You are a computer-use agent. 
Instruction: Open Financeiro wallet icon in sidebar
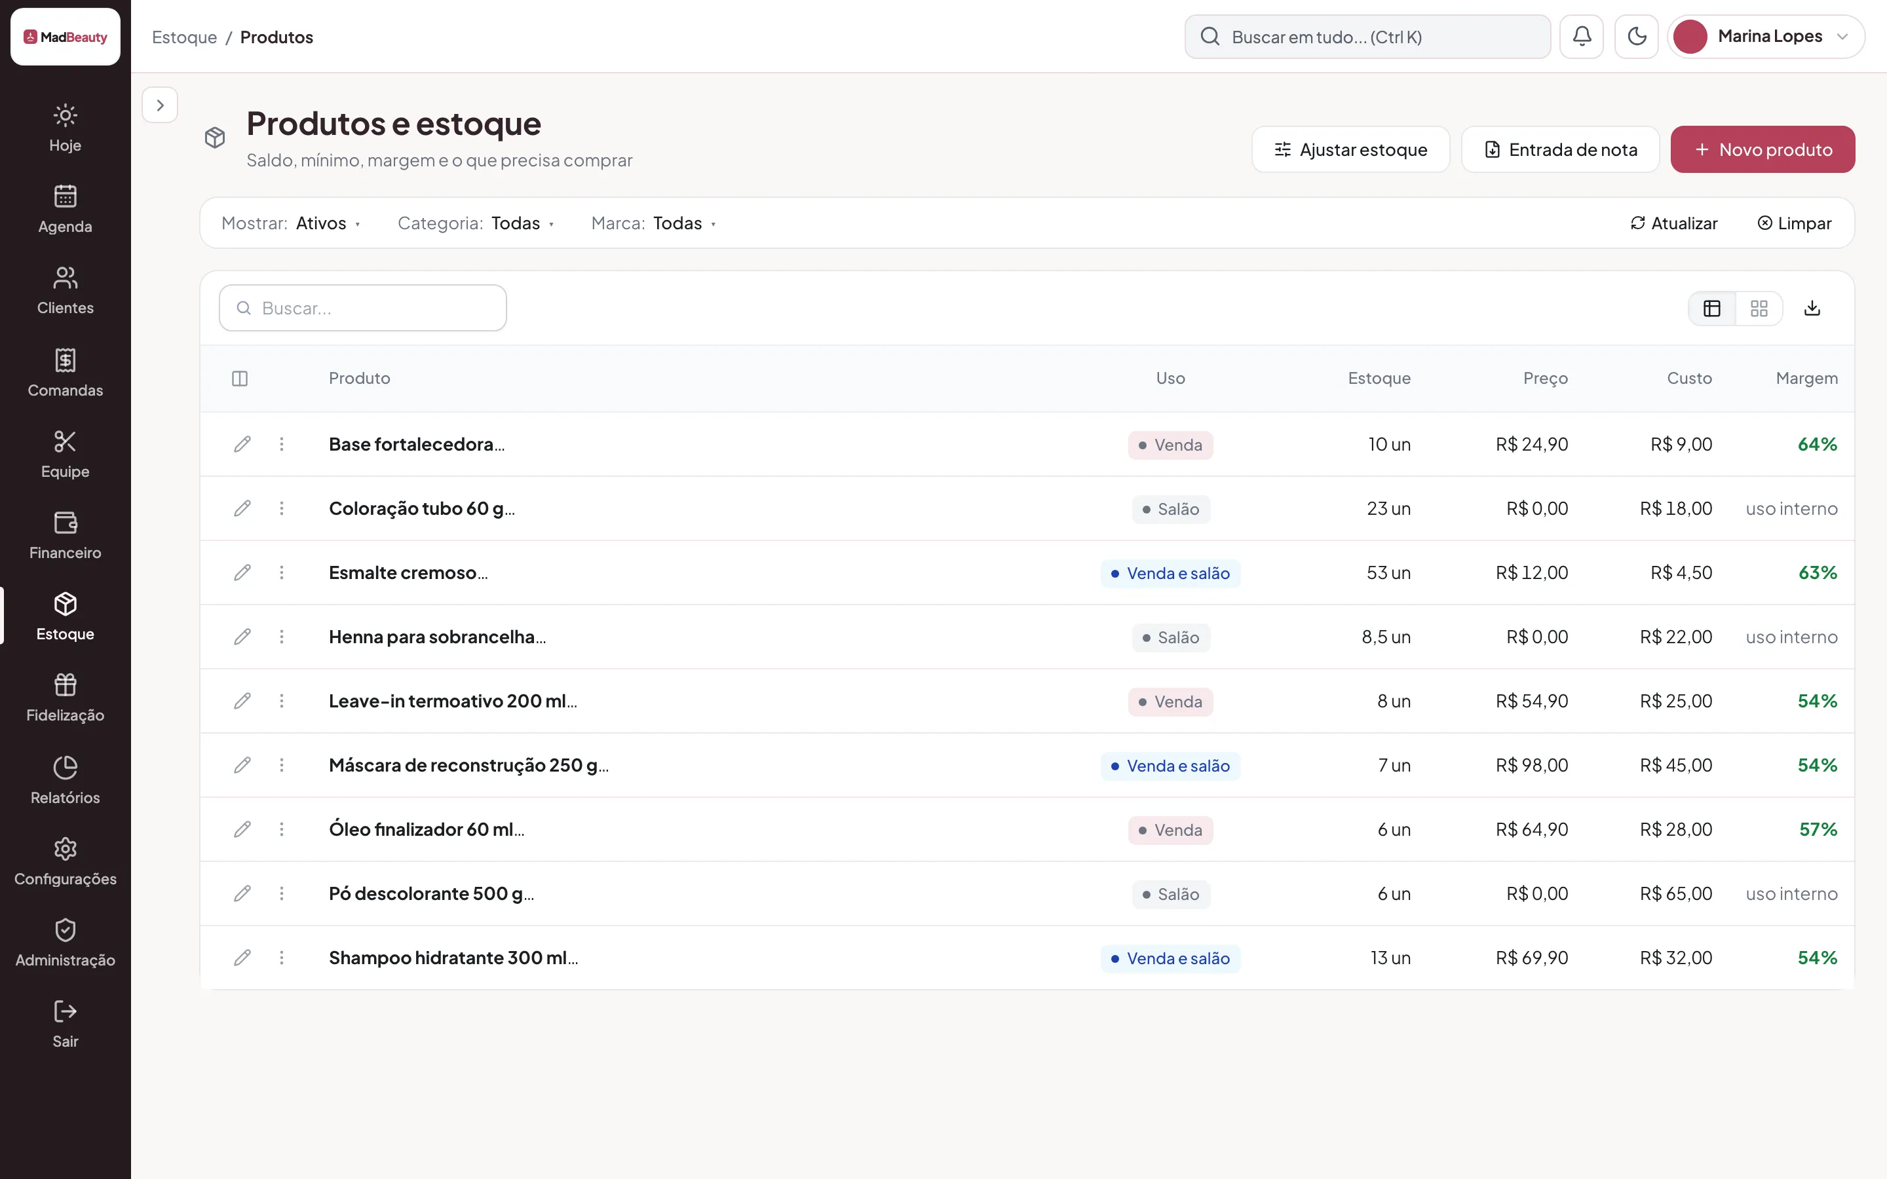pyautogui.click(x=66, y=523)
